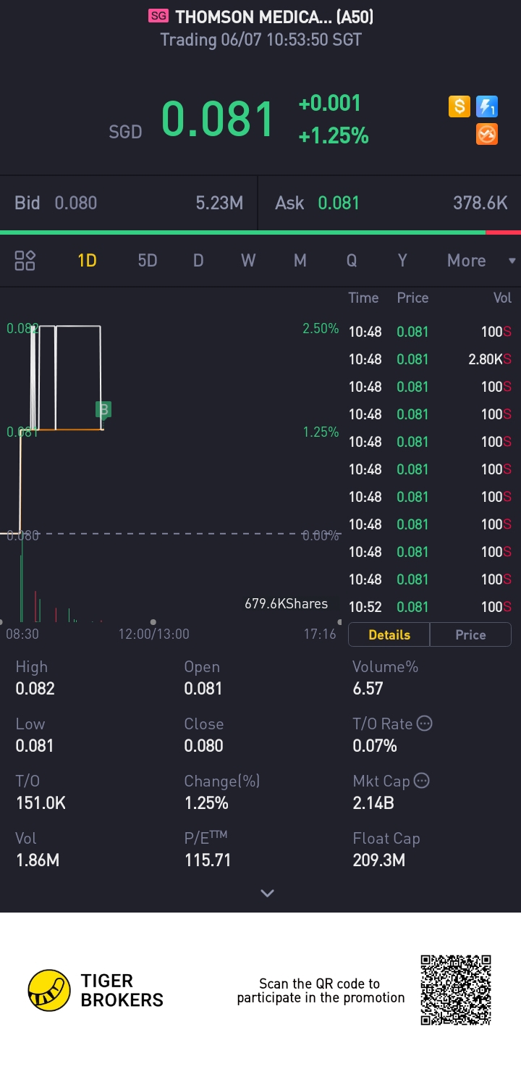Viewport: 521px width, 1069px height.
Task: Tap the +1.25% change value
Action: coord(334,135)
